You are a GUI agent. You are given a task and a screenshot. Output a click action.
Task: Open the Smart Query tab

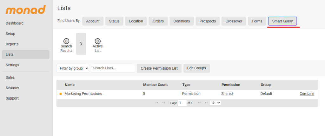[x=282, y=21]
